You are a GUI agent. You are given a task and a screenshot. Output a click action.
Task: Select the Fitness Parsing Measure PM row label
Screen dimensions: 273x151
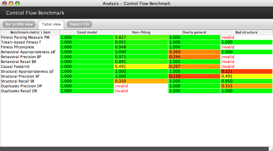[25, 37]
